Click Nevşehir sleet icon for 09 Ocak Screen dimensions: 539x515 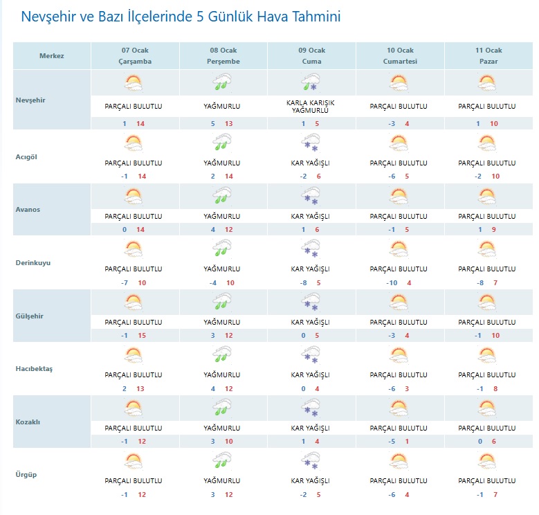tap(310, 84)
